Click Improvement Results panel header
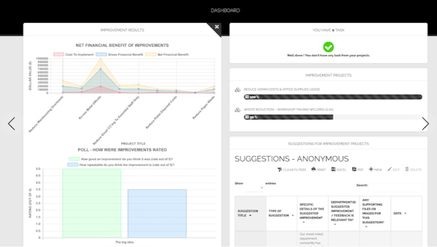This screenshot has height=247, width=437. (x=122, y=30)
